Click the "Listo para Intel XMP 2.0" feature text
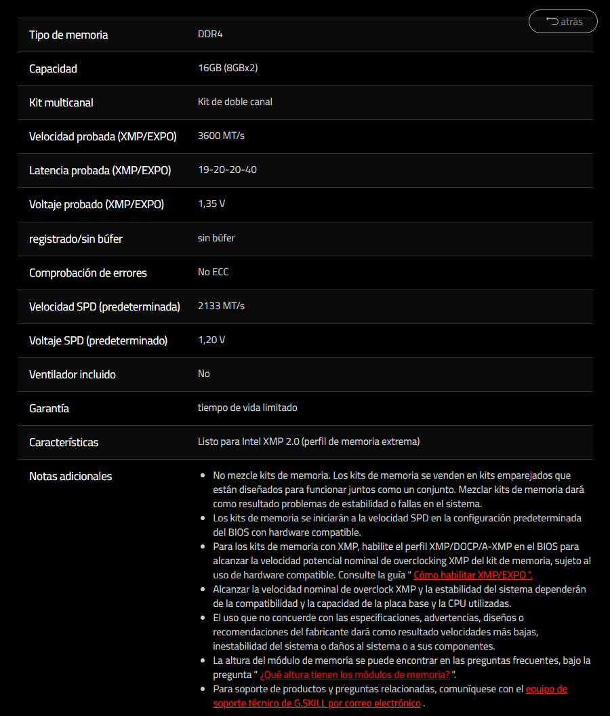Image resolution: width=610 pixels, height=716 pixels. point(308,441)
